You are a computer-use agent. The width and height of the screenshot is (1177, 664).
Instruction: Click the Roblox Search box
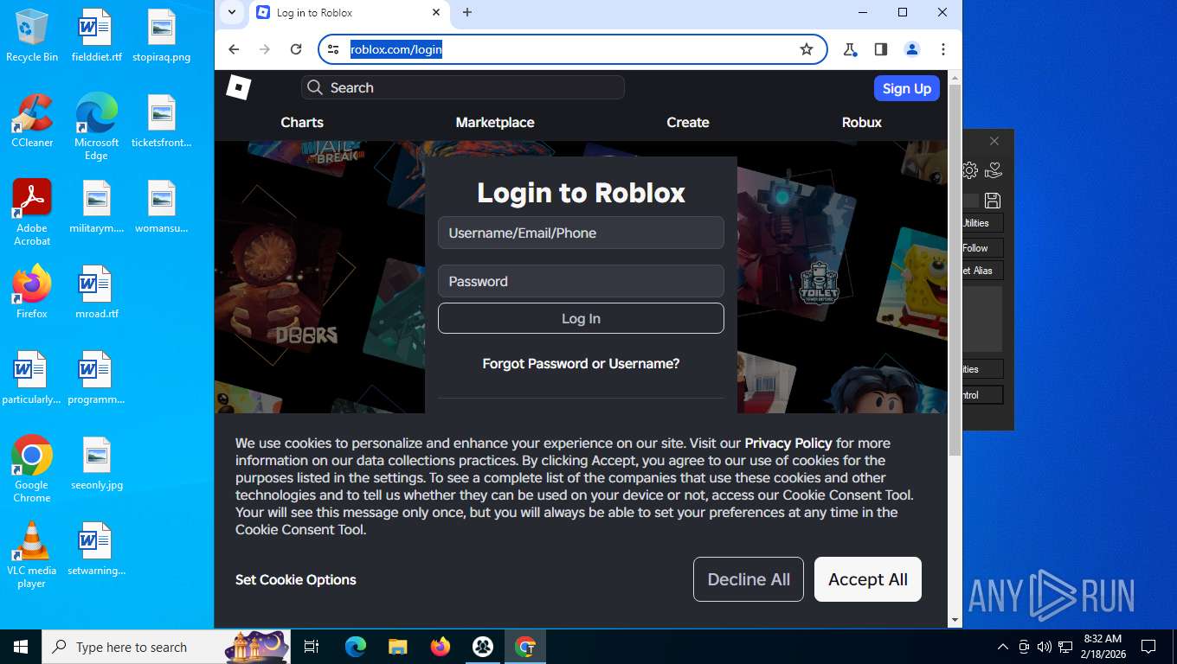coord(463,87)
